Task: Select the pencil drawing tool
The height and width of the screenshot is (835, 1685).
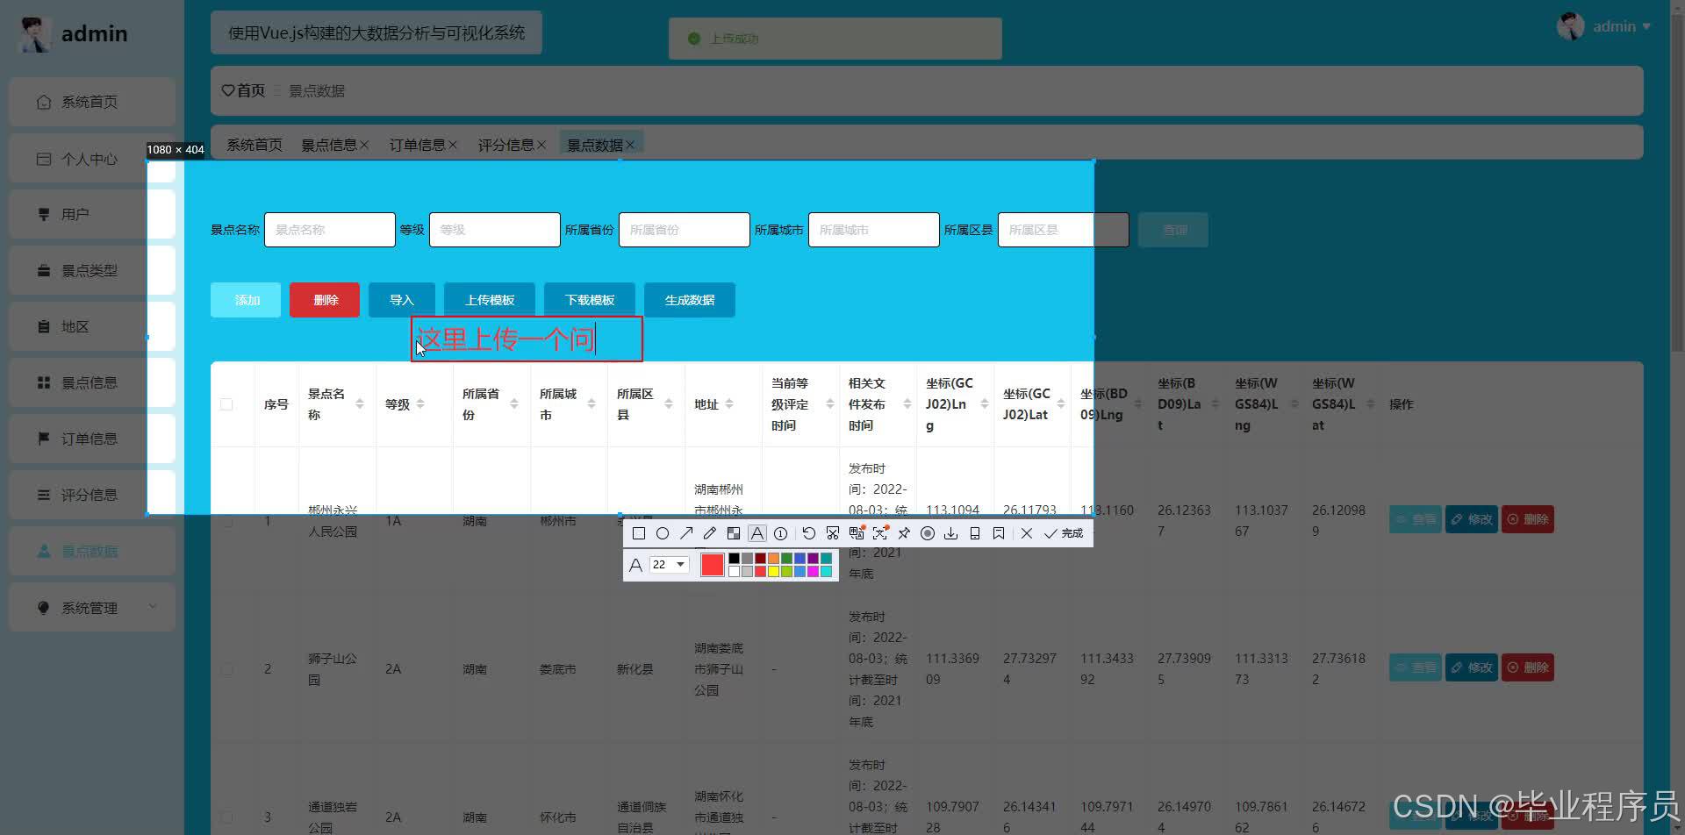Action: (710, 533)
